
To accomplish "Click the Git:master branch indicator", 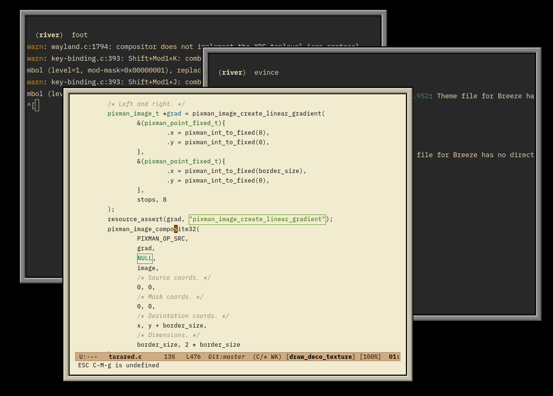I will (226, 357).
